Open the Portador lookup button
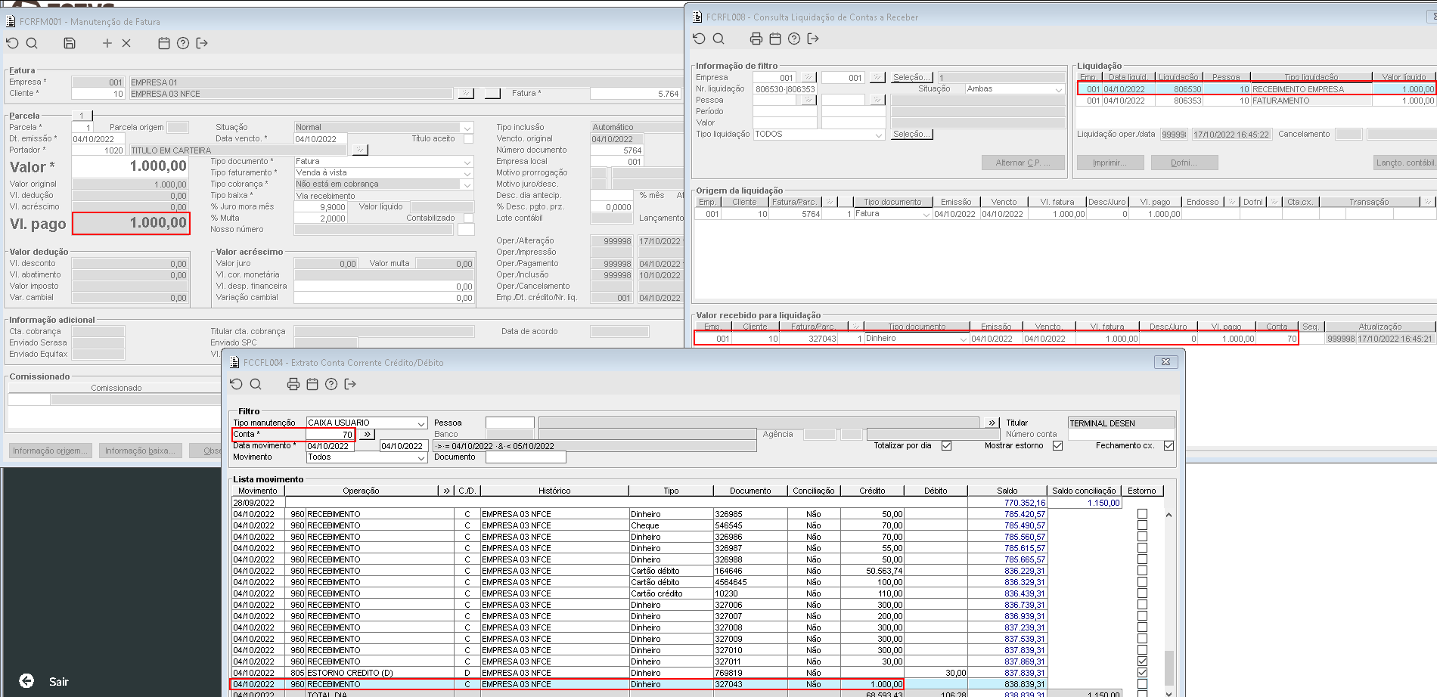The height and width of the screenshot is (697, 1437). (x=360, y=150)
